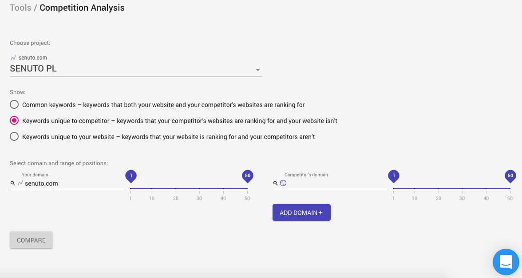Screen dimensions: 522x278
Task: Expand the project dropdown arrow
Action: (x=257, y=70)
